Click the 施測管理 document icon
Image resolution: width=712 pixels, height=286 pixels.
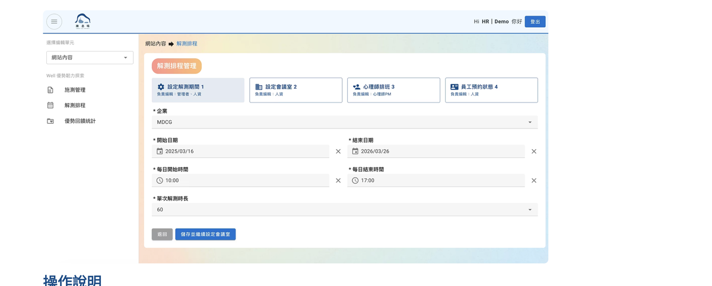click(50, 90)
